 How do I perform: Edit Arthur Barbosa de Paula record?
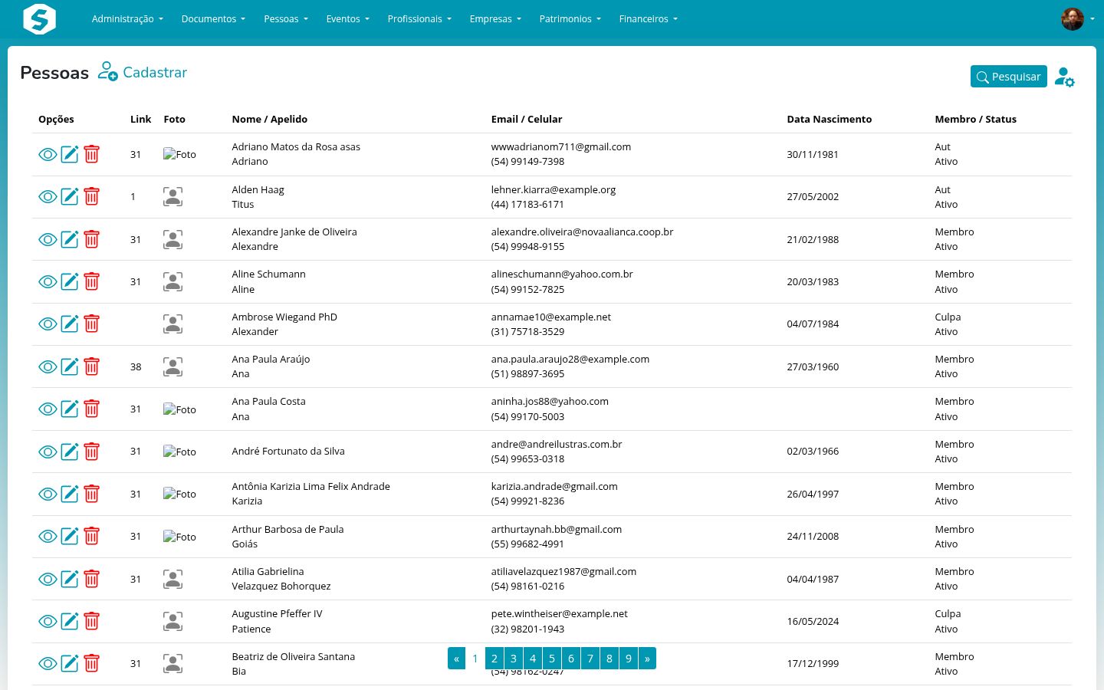70,537
